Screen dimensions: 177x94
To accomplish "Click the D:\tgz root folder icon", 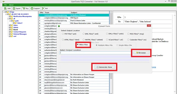I will tap(8, 12).
